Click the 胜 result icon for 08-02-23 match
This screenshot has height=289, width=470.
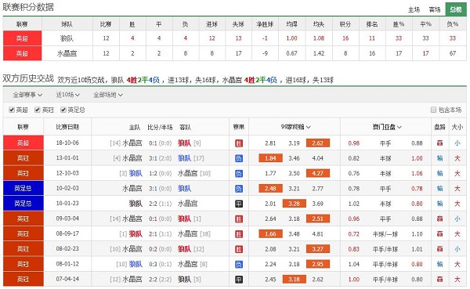pos(239,249)
